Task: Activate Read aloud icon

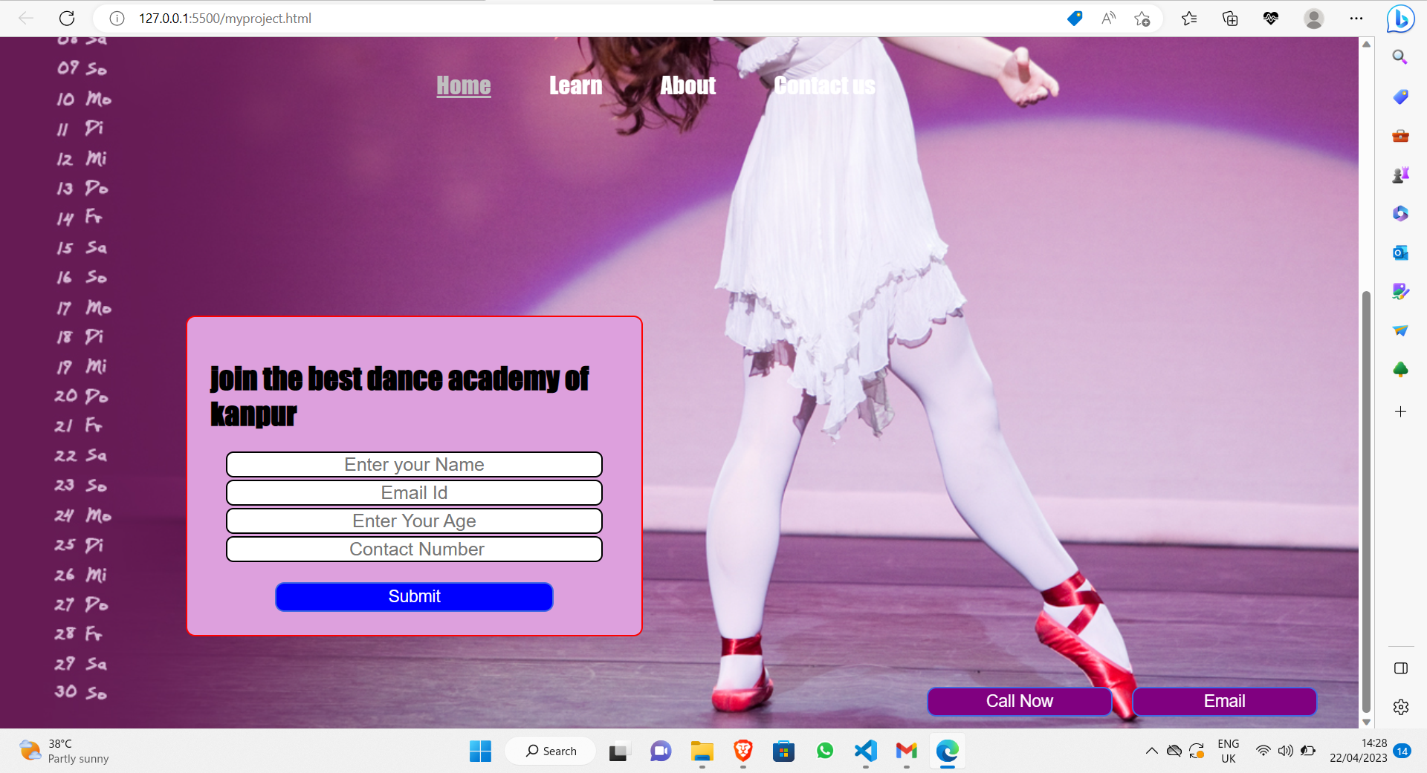Action: point(1108,19)
